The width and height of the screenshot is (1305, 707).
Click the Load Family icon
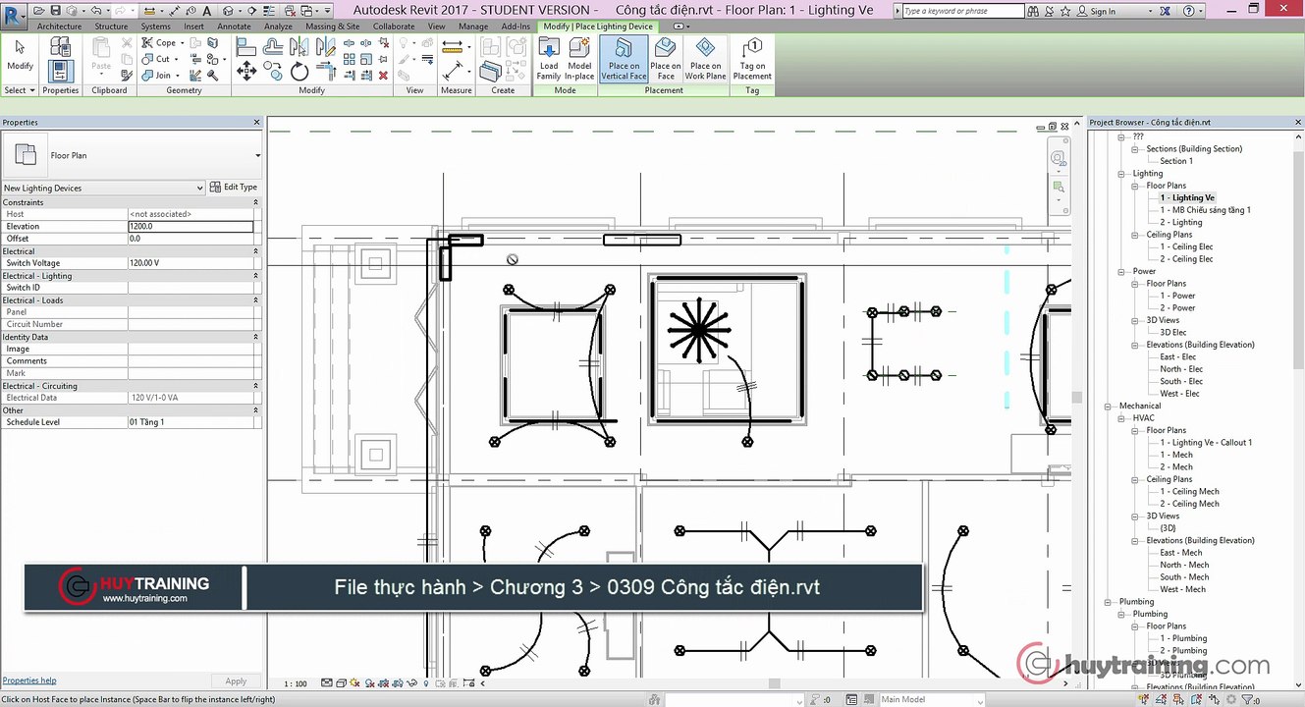tap(549, 59)
